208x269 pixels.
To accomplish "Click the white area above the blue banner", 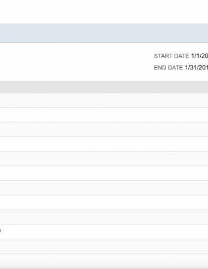I will click(104, 11).
